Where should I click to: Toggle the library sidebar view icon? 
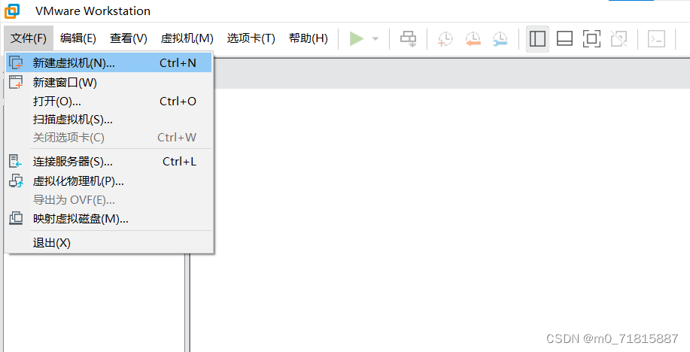pyautogui.click(x=537, y=38)
